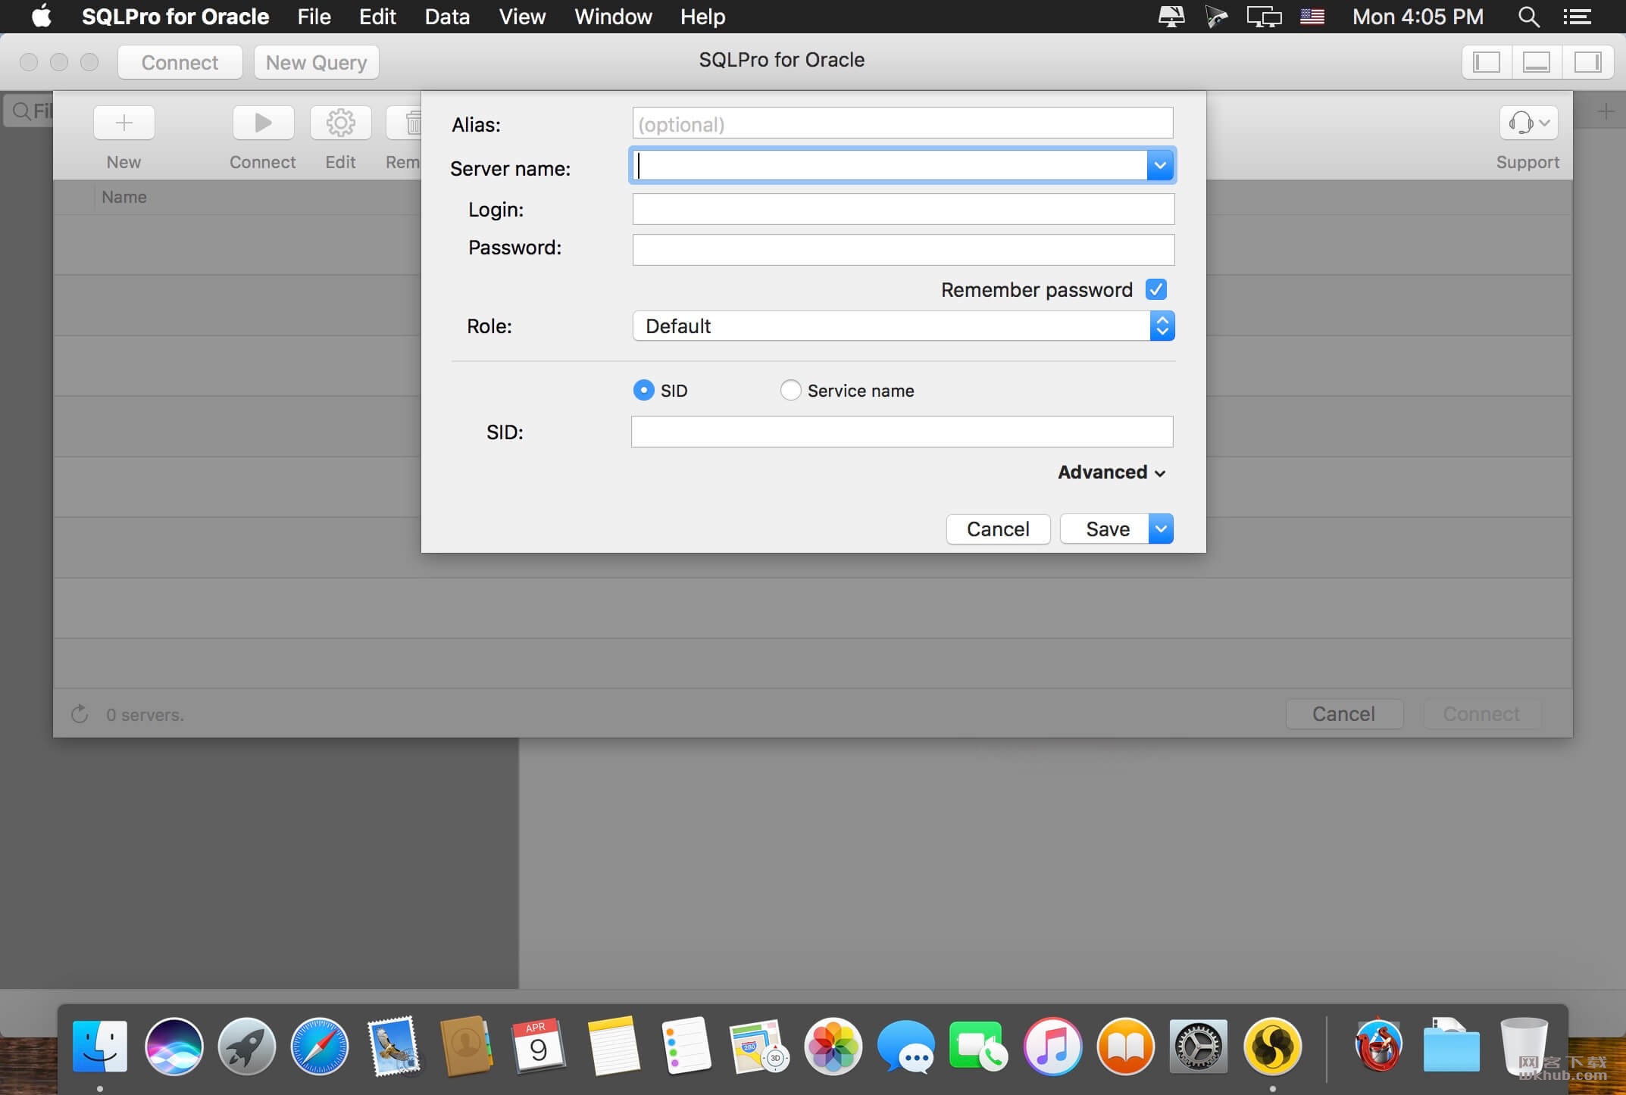The image size is (1626, 1095).
Task: Open Notification Center list icon
Action: click(1577, 17)
